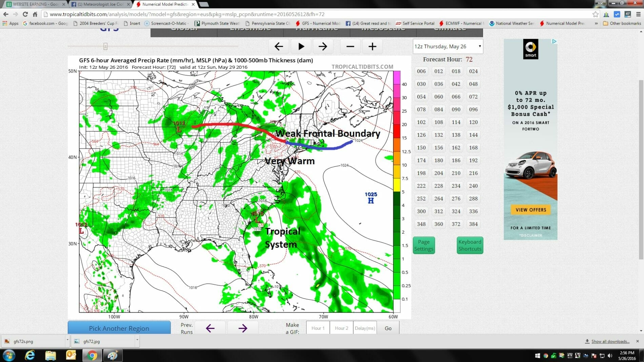Reload the page in Chrome
Image resolution: width=644 pixels, height=362 pixels.
[25, 14]
